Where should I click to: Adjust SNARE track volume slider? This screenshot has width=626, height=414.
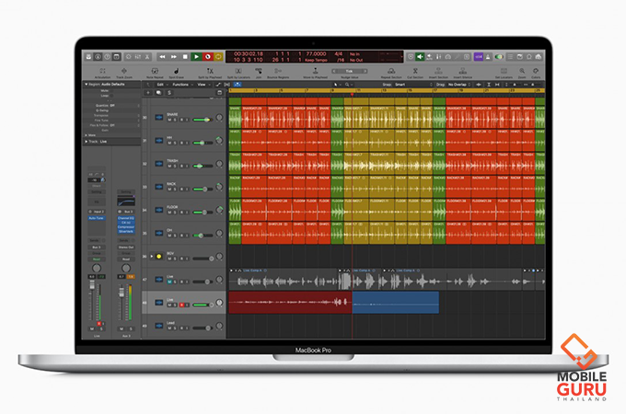click(203, 120)
